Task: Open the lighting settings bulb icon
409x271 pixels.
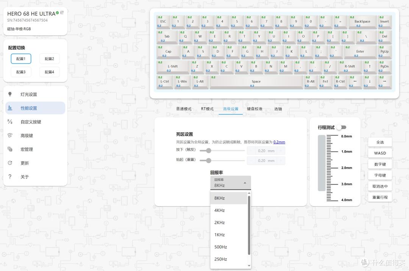Action: point(10,94)
